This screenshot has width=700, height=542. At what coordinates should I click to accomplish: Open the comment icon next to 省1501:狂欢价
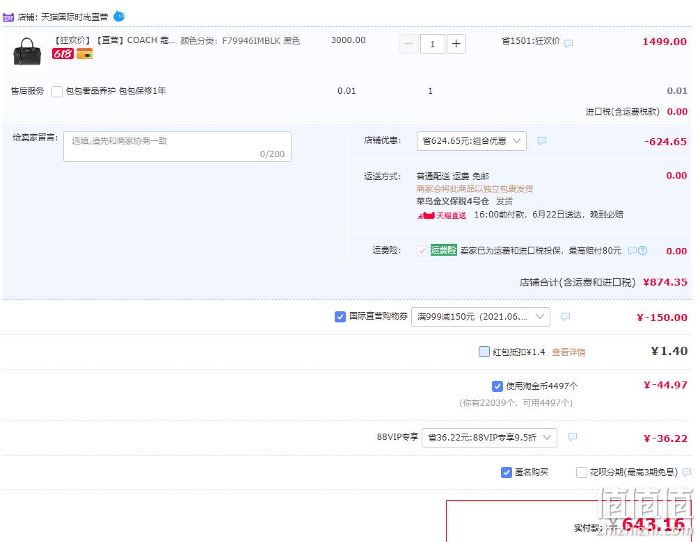[x=568, y=43]
